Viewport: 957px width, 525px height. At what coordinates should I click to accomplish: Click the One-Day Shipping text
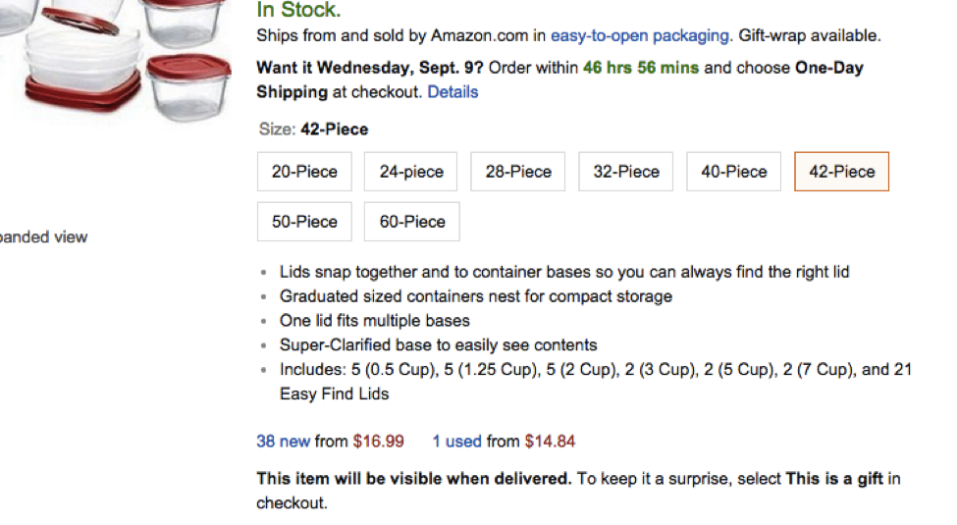[559, 79]
